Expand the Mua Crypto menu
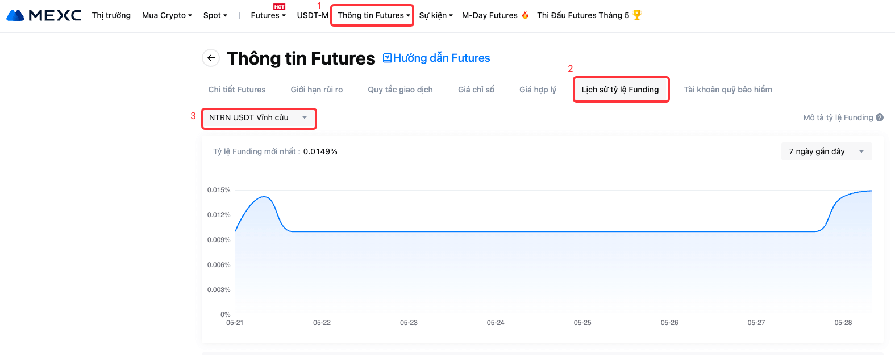This screenshot has height=355, width=895. [166, 15]
